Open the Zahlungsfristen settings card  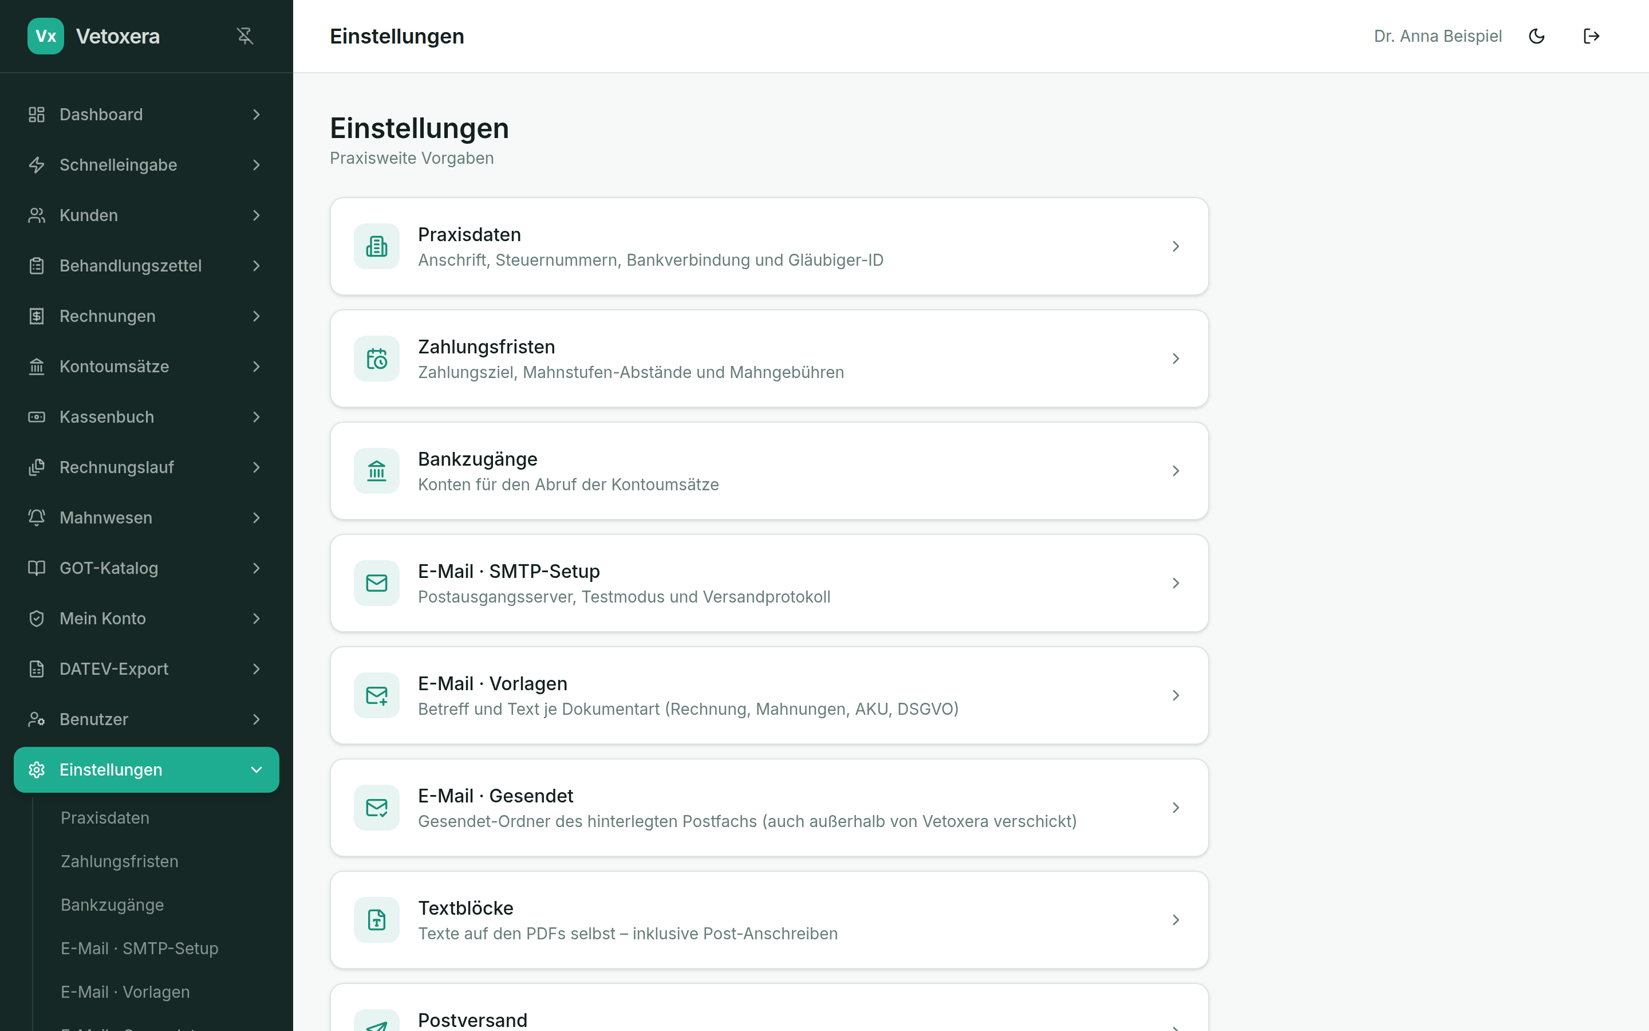[x=770, y=359]
